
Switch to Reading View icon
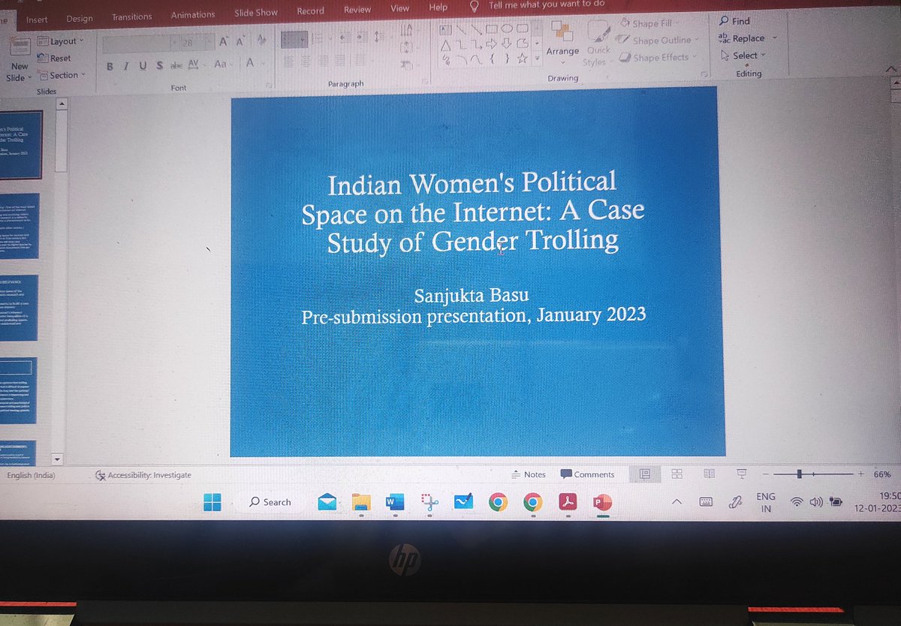coord(709,474)
